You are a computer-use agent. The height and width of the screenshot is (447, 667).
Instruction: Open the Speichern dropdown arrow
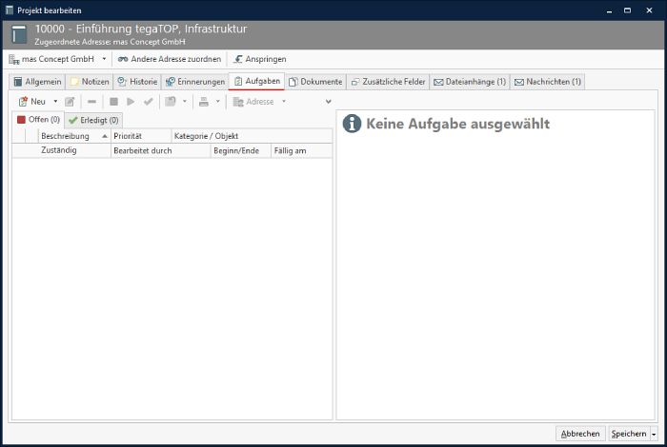click(654, 434)
